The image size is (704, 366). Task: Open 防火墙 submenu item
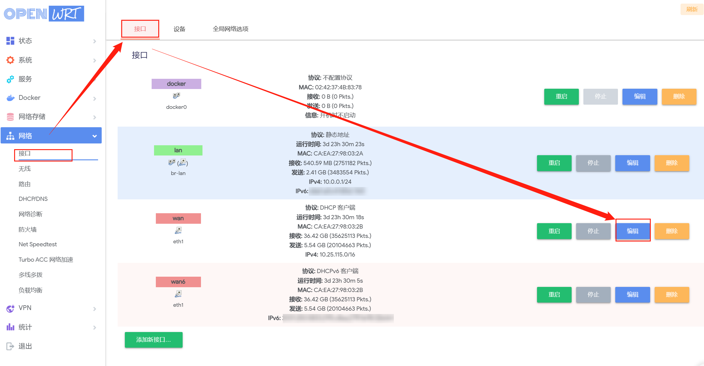[x=28, y=229]
